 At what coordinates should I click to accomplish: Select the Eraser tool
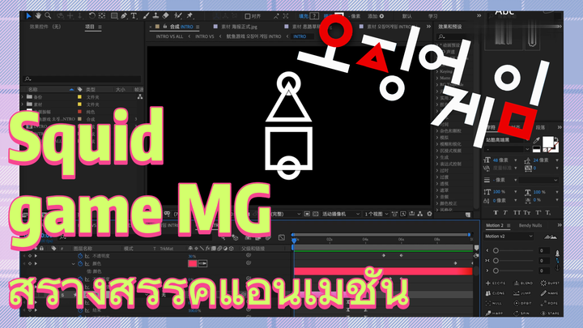[166, 16]
